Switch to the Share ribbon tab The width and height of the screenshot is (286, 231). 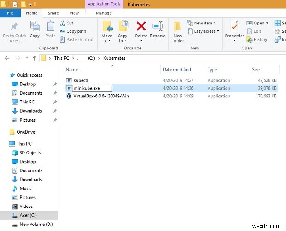(53, 13)
